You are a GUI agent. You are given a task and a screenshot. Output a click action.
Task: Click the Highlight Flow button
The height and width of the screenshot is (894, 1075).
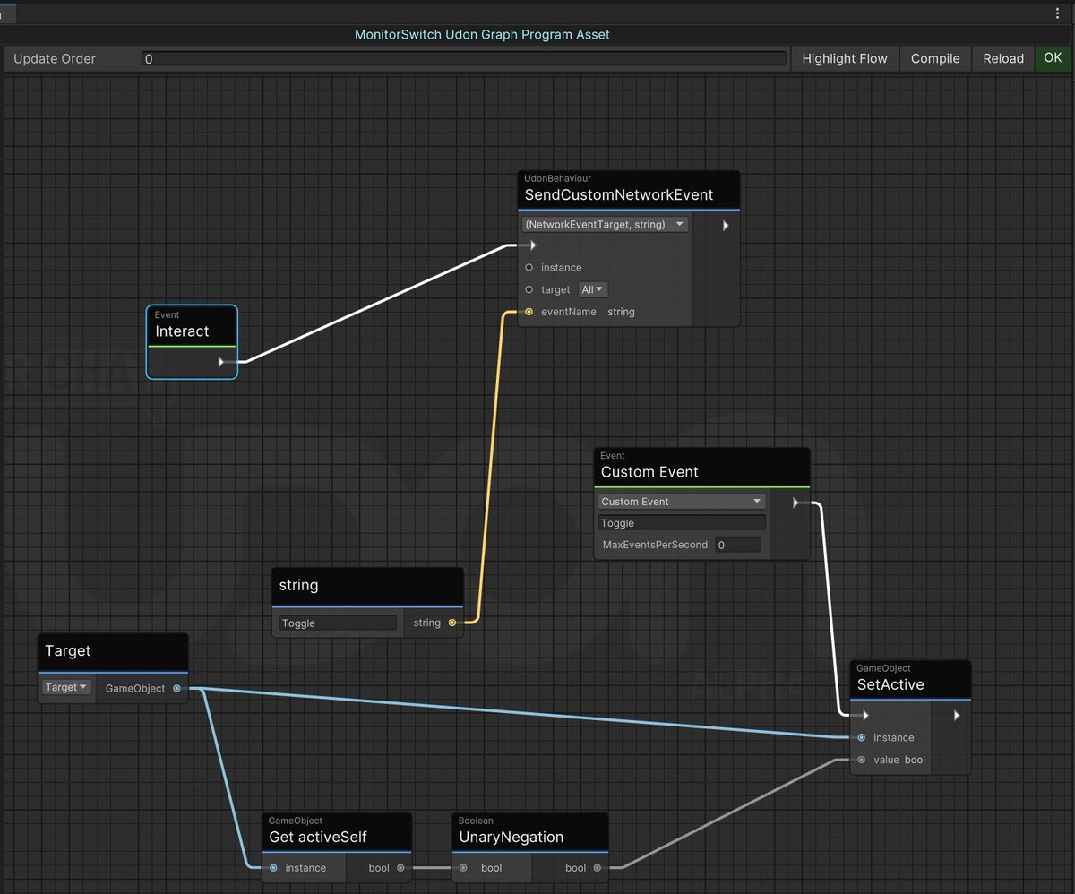[845, 58]
